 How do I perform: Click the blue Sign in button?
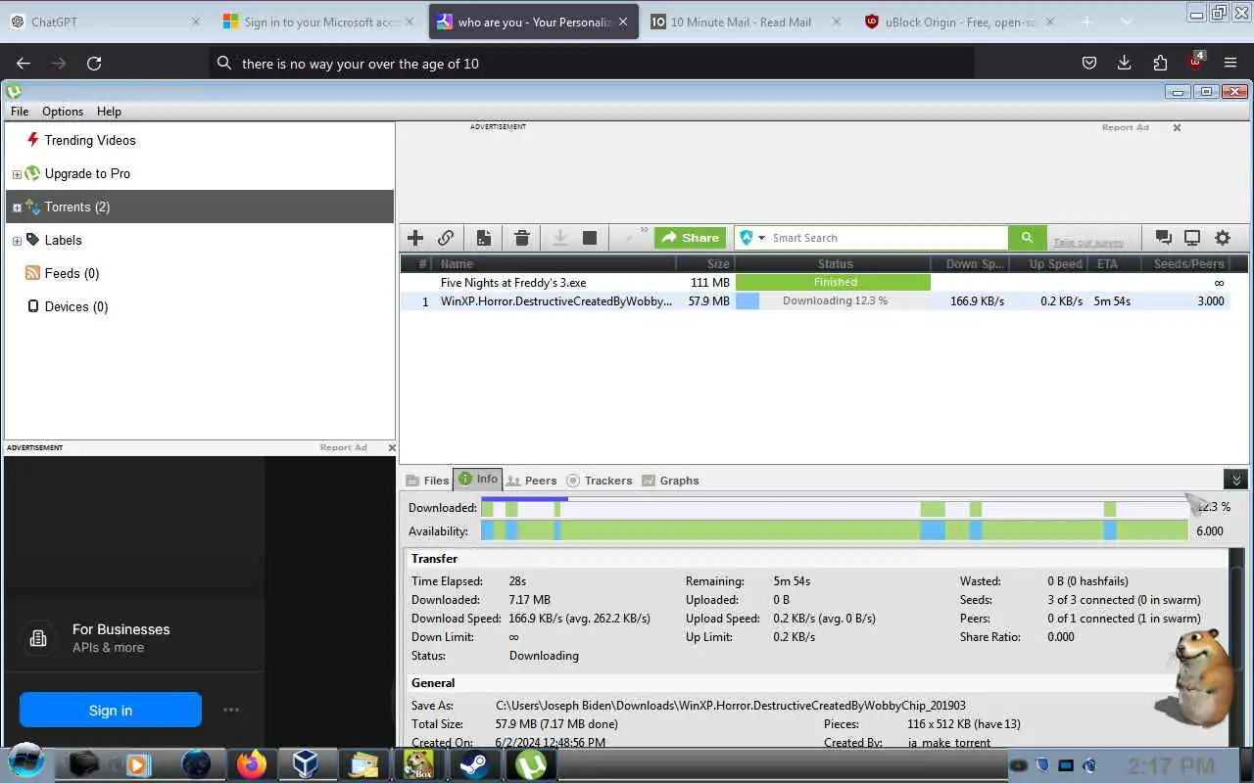tap(111, 711)
